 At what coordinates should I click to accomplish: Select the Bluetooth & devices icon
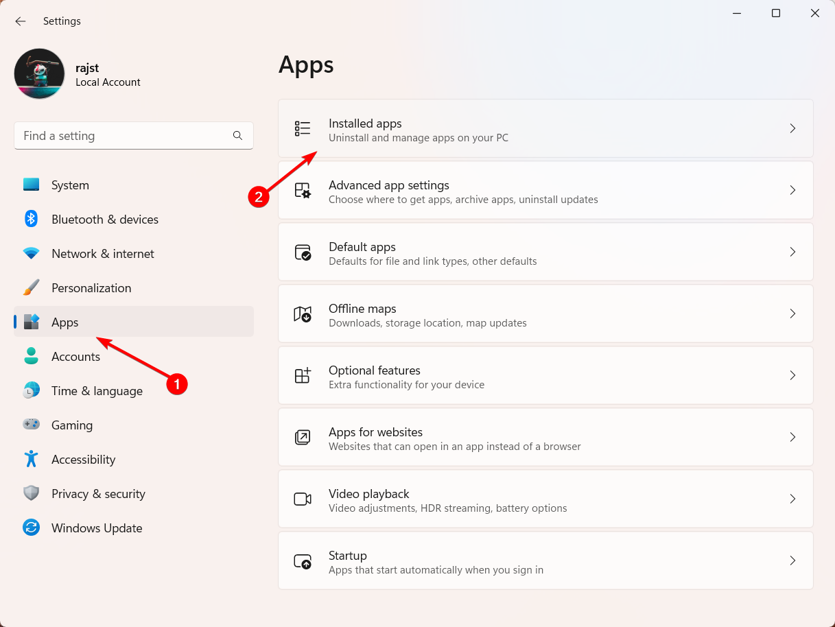[31, 219]
